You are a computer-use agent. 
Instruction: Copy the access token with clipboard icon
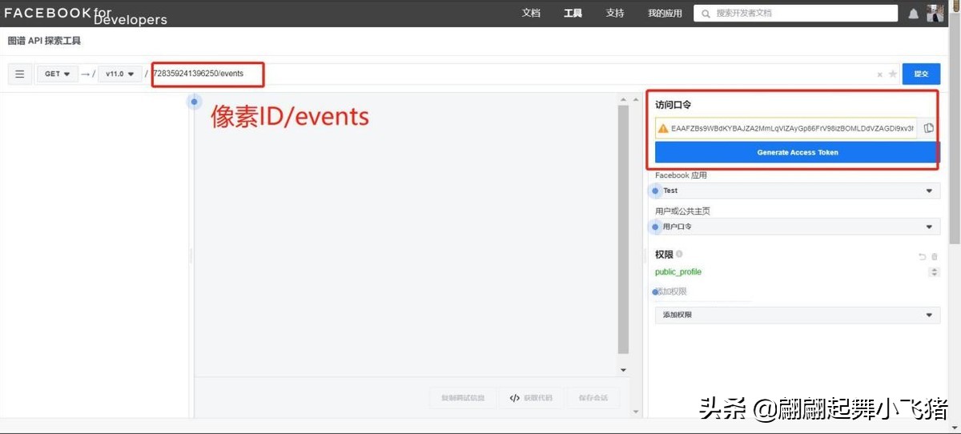pos(929,128)
